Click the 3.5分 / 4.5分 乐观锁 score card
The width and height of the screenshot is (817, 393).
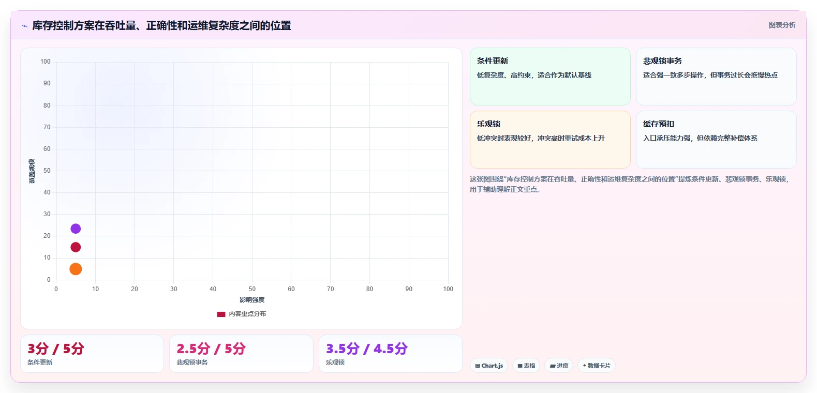pos(391,354)
